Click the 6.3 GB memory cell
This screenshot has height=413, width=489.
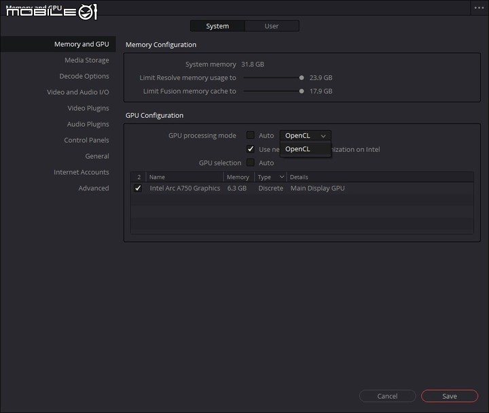coord(237,188)
